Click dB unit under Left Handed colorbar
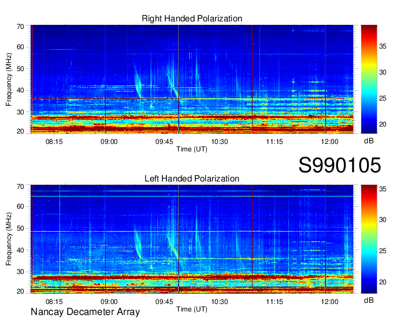The width and height of the screenshot is (393, 319). pos(369,300)
